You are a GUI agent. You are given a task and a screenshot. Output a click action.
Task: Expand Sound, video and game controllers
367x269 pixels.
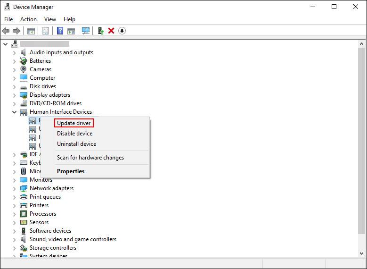[x=14, y=240]
